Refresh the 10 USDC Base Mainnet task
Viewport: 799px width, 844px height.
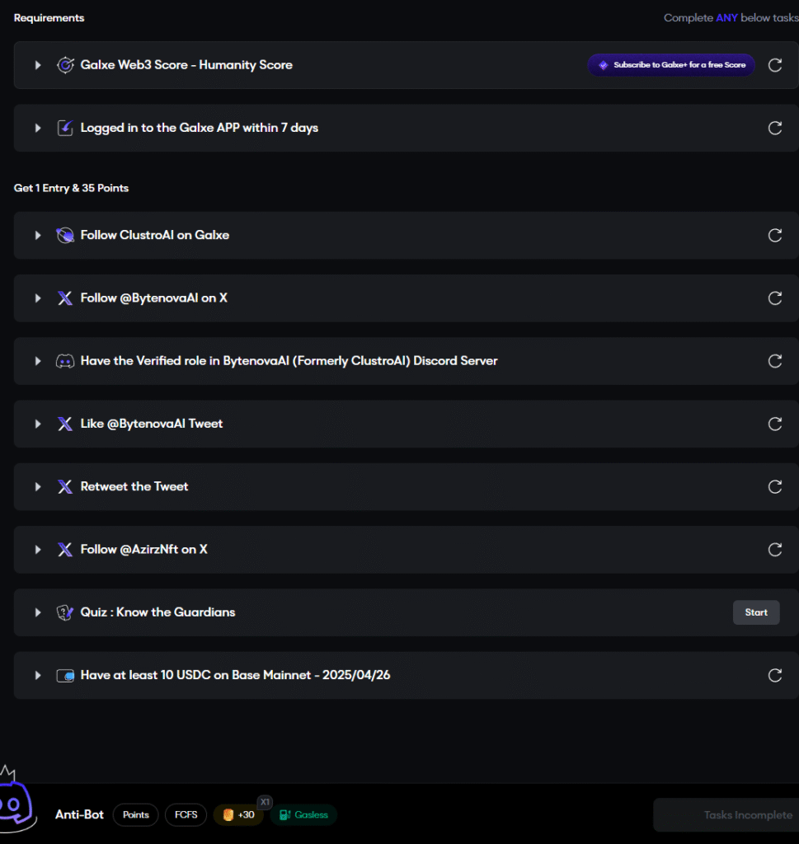(x=775, y=675)
